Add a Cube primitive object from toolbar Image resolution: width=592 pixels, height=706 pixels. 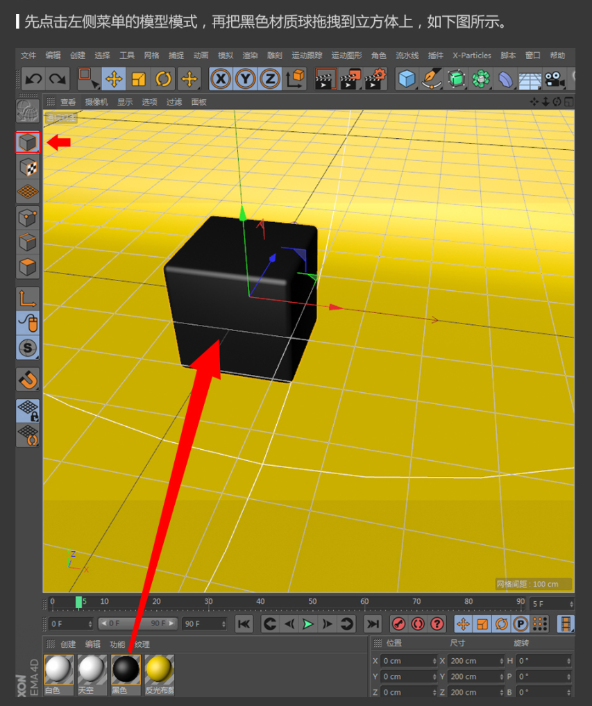coord(407,79)
